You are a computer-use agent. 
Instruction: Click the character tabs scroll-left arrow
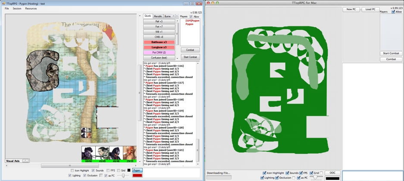click(x=174, y=16)
